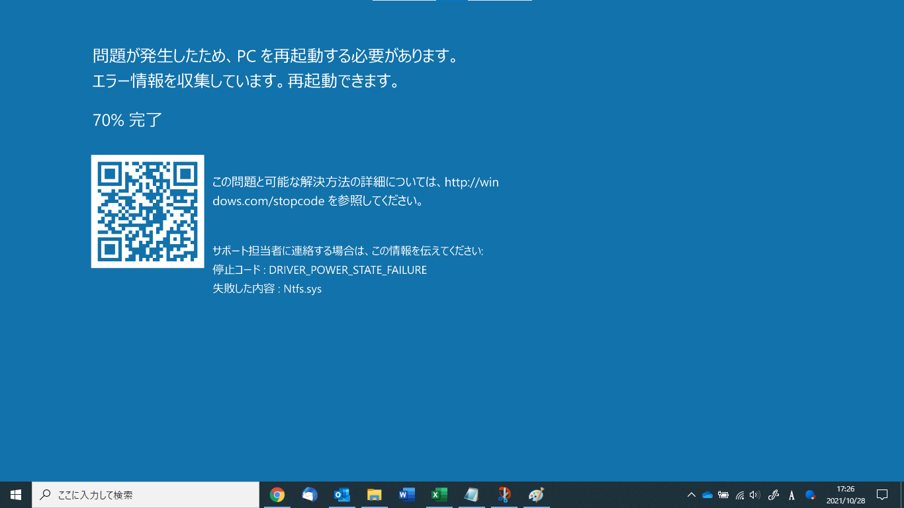Screen dimensions: 904x508
Task: Open the Wi-Fi network flyout
Action: point(740,495)
